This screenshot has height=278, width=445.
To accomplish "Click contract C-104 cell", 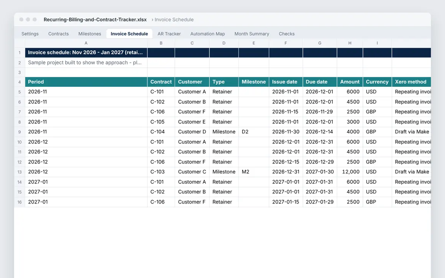I will pyautogui.click(x=161, y=132).
